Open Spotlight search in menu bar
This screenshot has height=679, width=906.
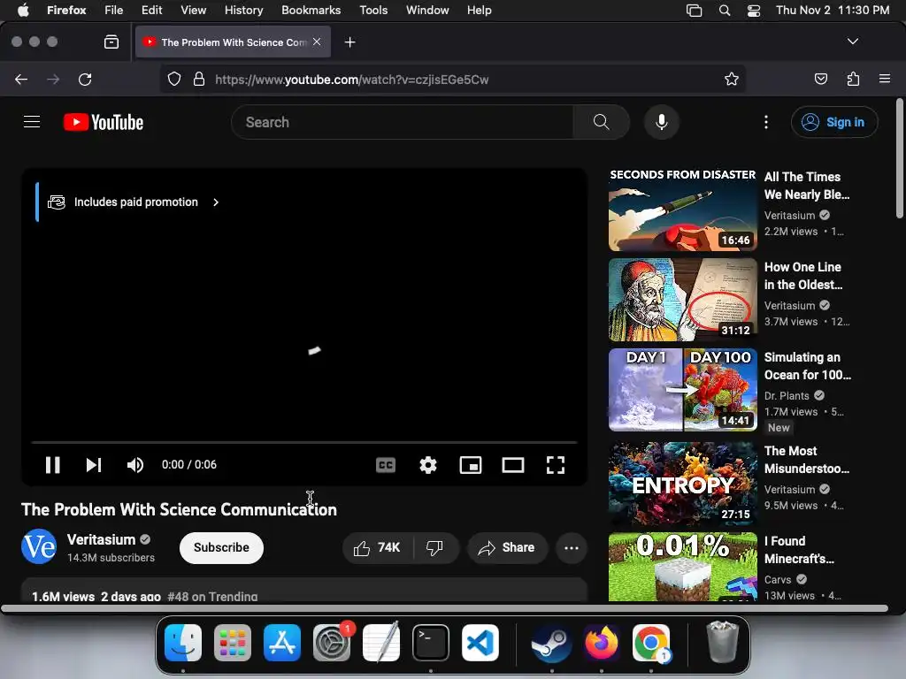point(724,10)
